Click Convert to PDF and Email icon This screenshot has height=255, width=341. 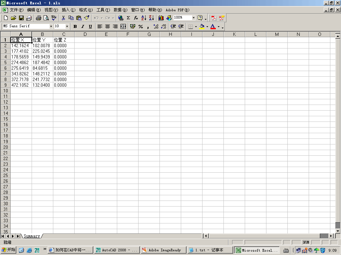click(221, 18)
